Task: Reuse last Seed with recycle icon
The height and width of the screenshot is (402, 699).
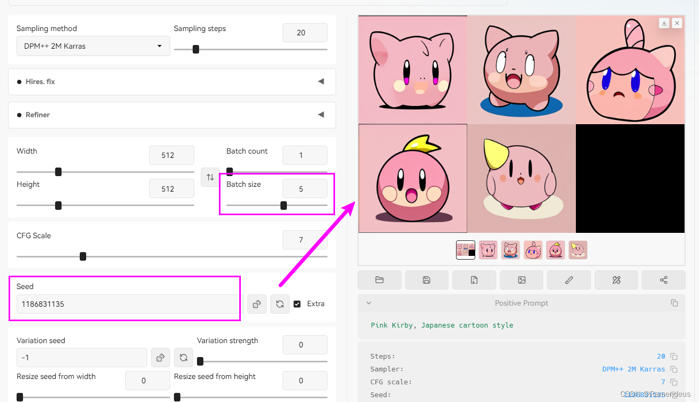Action: tap(280, 304)
